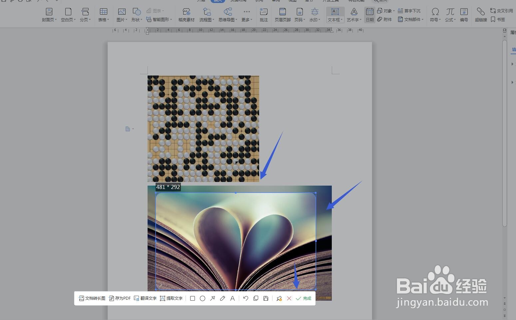Click the paragraph layout icon in the left margin
Image resolution: width=516 pixels, height=320 pixels.
click(x=128, y=129)
